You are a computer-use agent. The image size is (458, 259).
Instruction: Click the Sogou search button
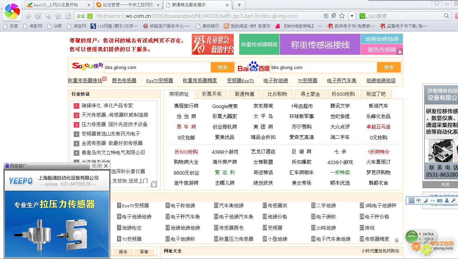pos(222,67)
